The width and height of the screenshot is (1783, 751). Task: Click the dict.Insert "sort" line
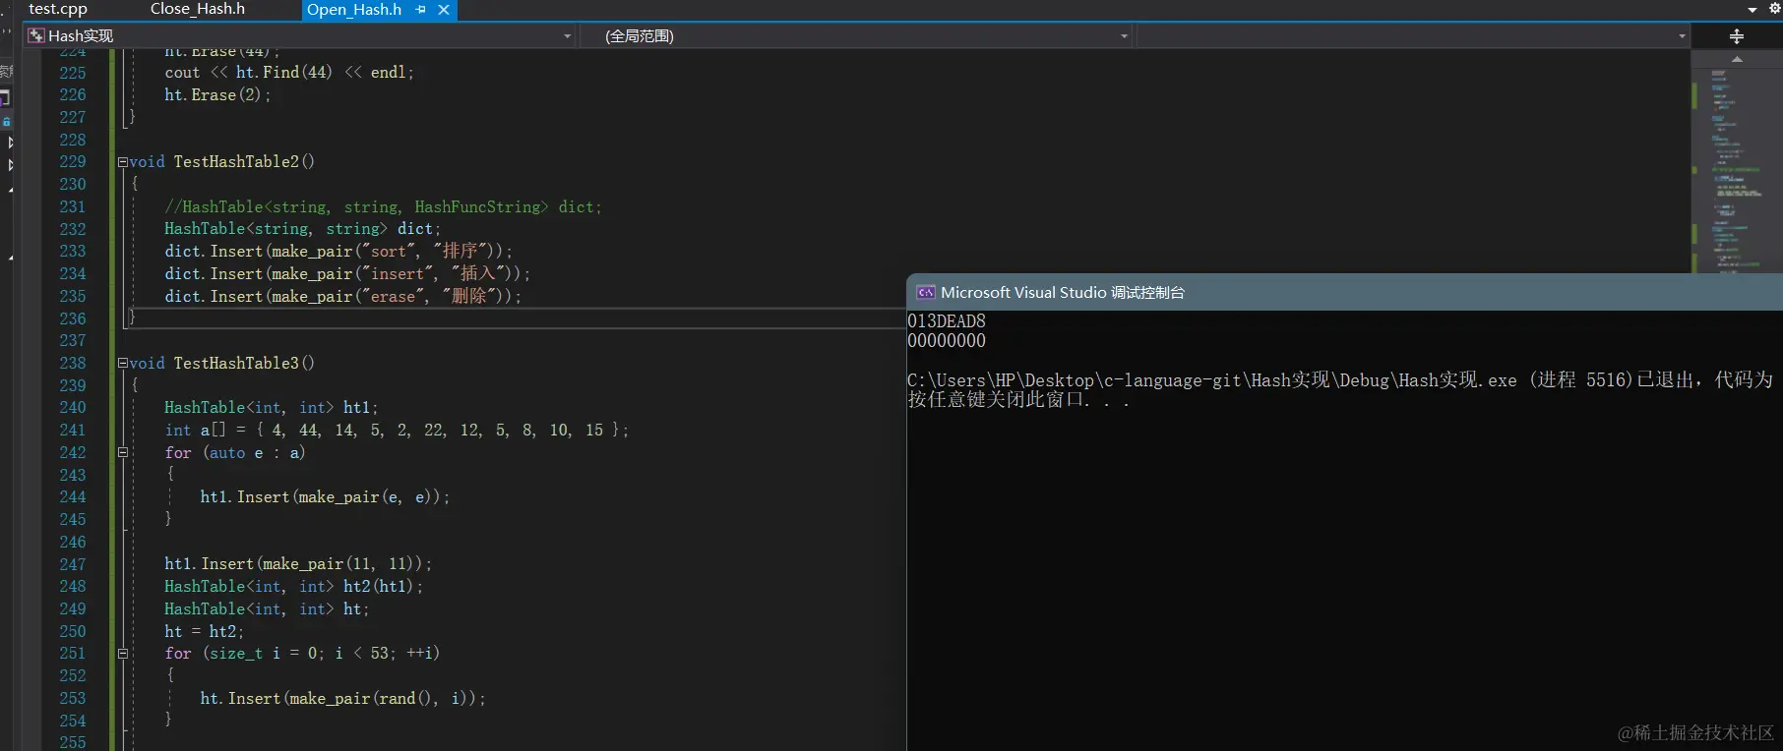pyautogui.click(x=338, y=252)
